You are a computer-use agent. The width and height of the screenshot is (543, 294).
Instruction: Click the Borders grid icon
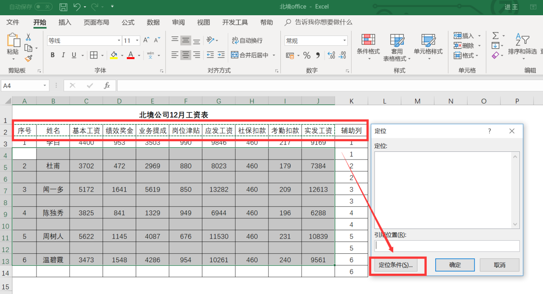point(94,55)
